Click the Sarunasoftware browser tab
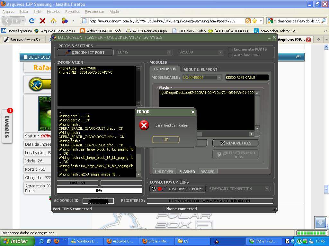 (24, 39)
